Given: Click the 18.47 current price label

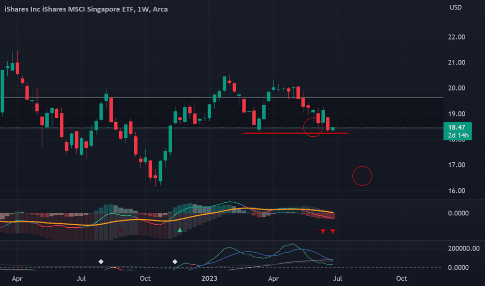Looking at the screenshot, I should pyautogui.click(x=456, y=127).
